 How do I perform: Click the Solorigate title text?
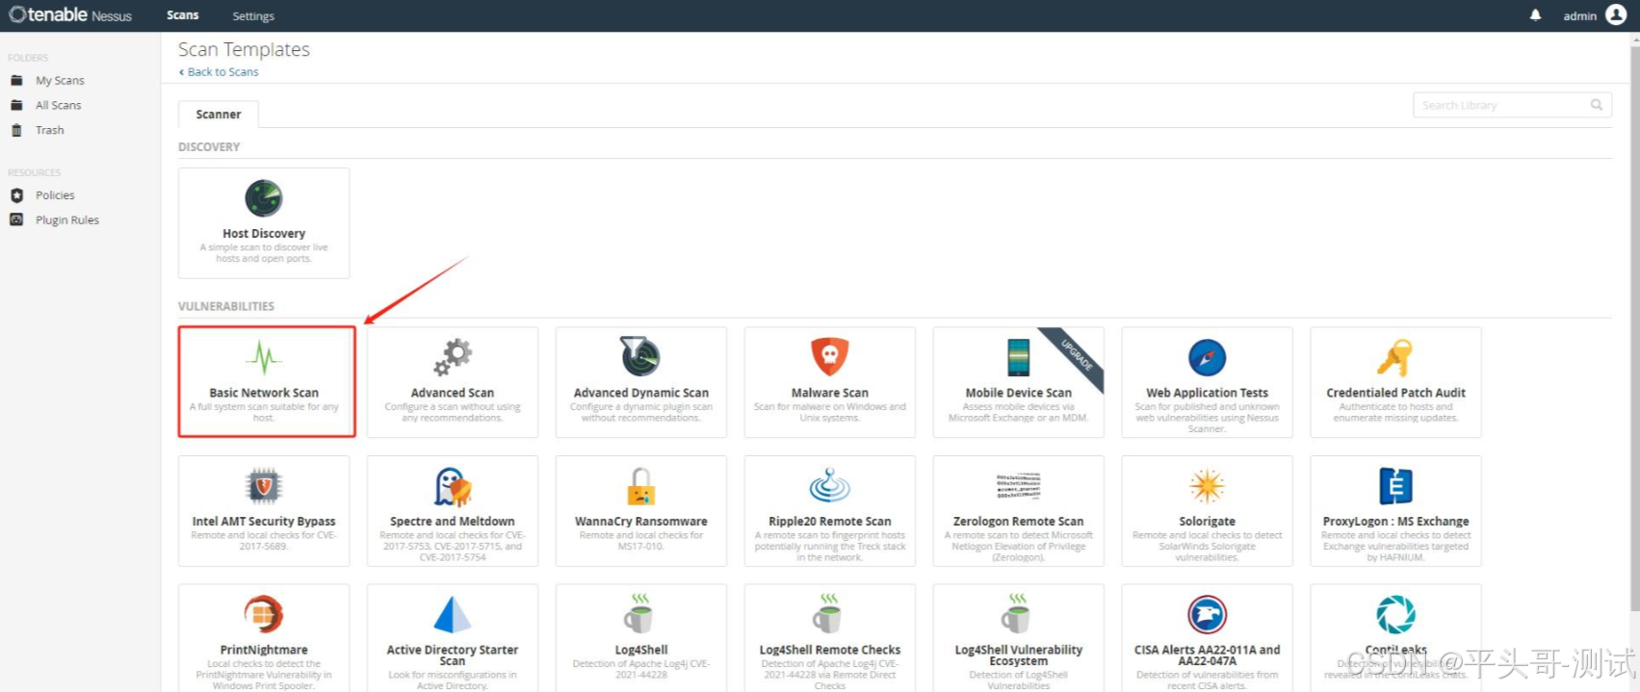coord(1207,522)
